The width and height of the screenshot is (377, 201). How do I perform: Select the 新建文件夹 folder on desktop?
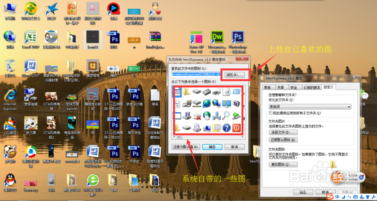point(72,183)
